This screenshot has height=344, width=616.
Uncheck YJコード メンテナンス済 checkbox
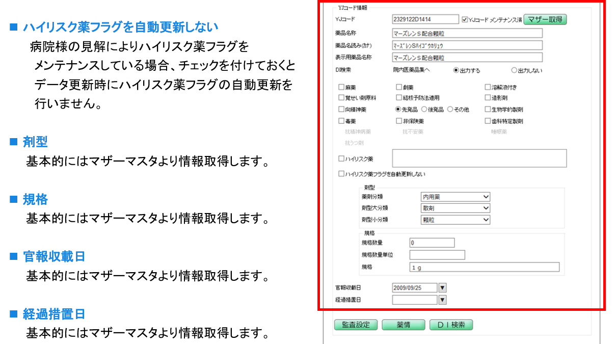tap(464, 20)
